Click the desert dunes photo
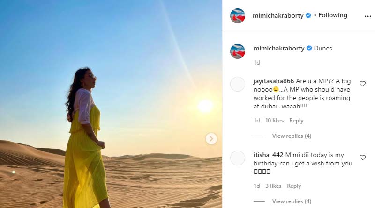 coord(111,104)
